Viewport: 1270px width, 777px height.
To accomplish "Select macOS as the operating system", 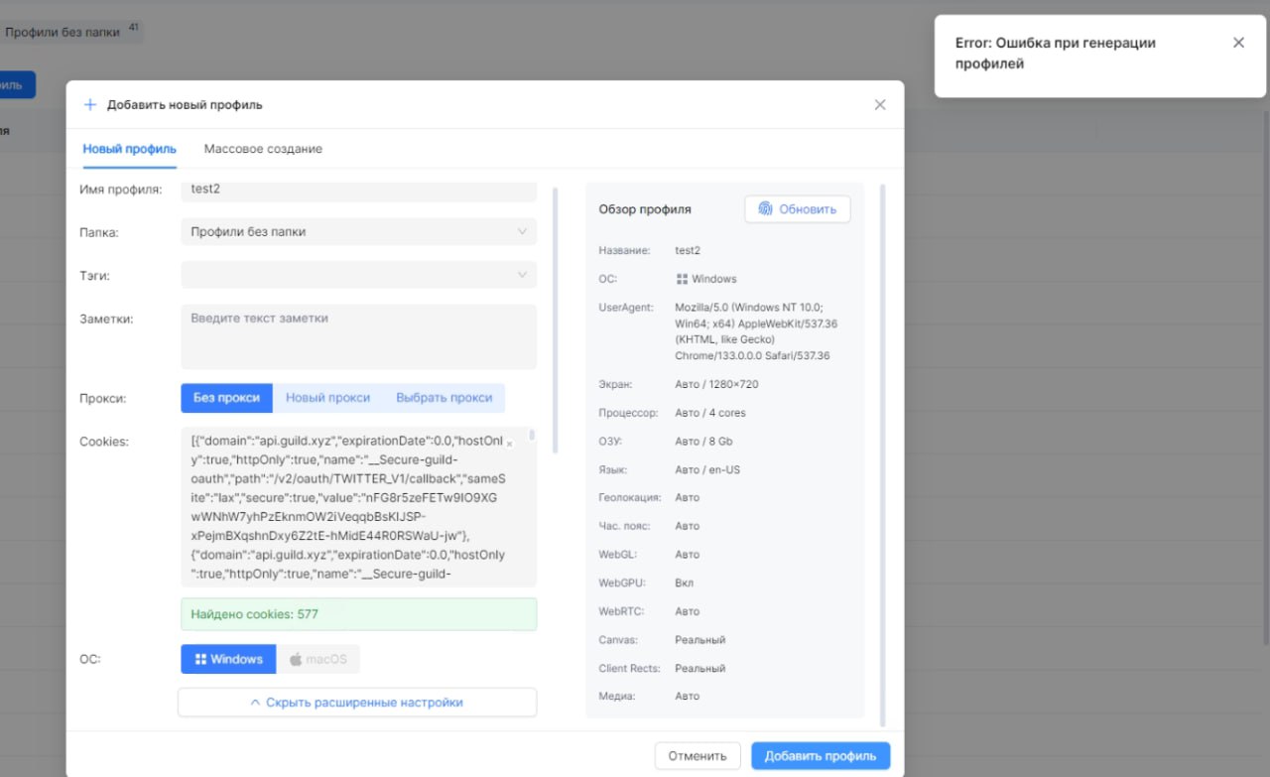I will tap(317, 659).
